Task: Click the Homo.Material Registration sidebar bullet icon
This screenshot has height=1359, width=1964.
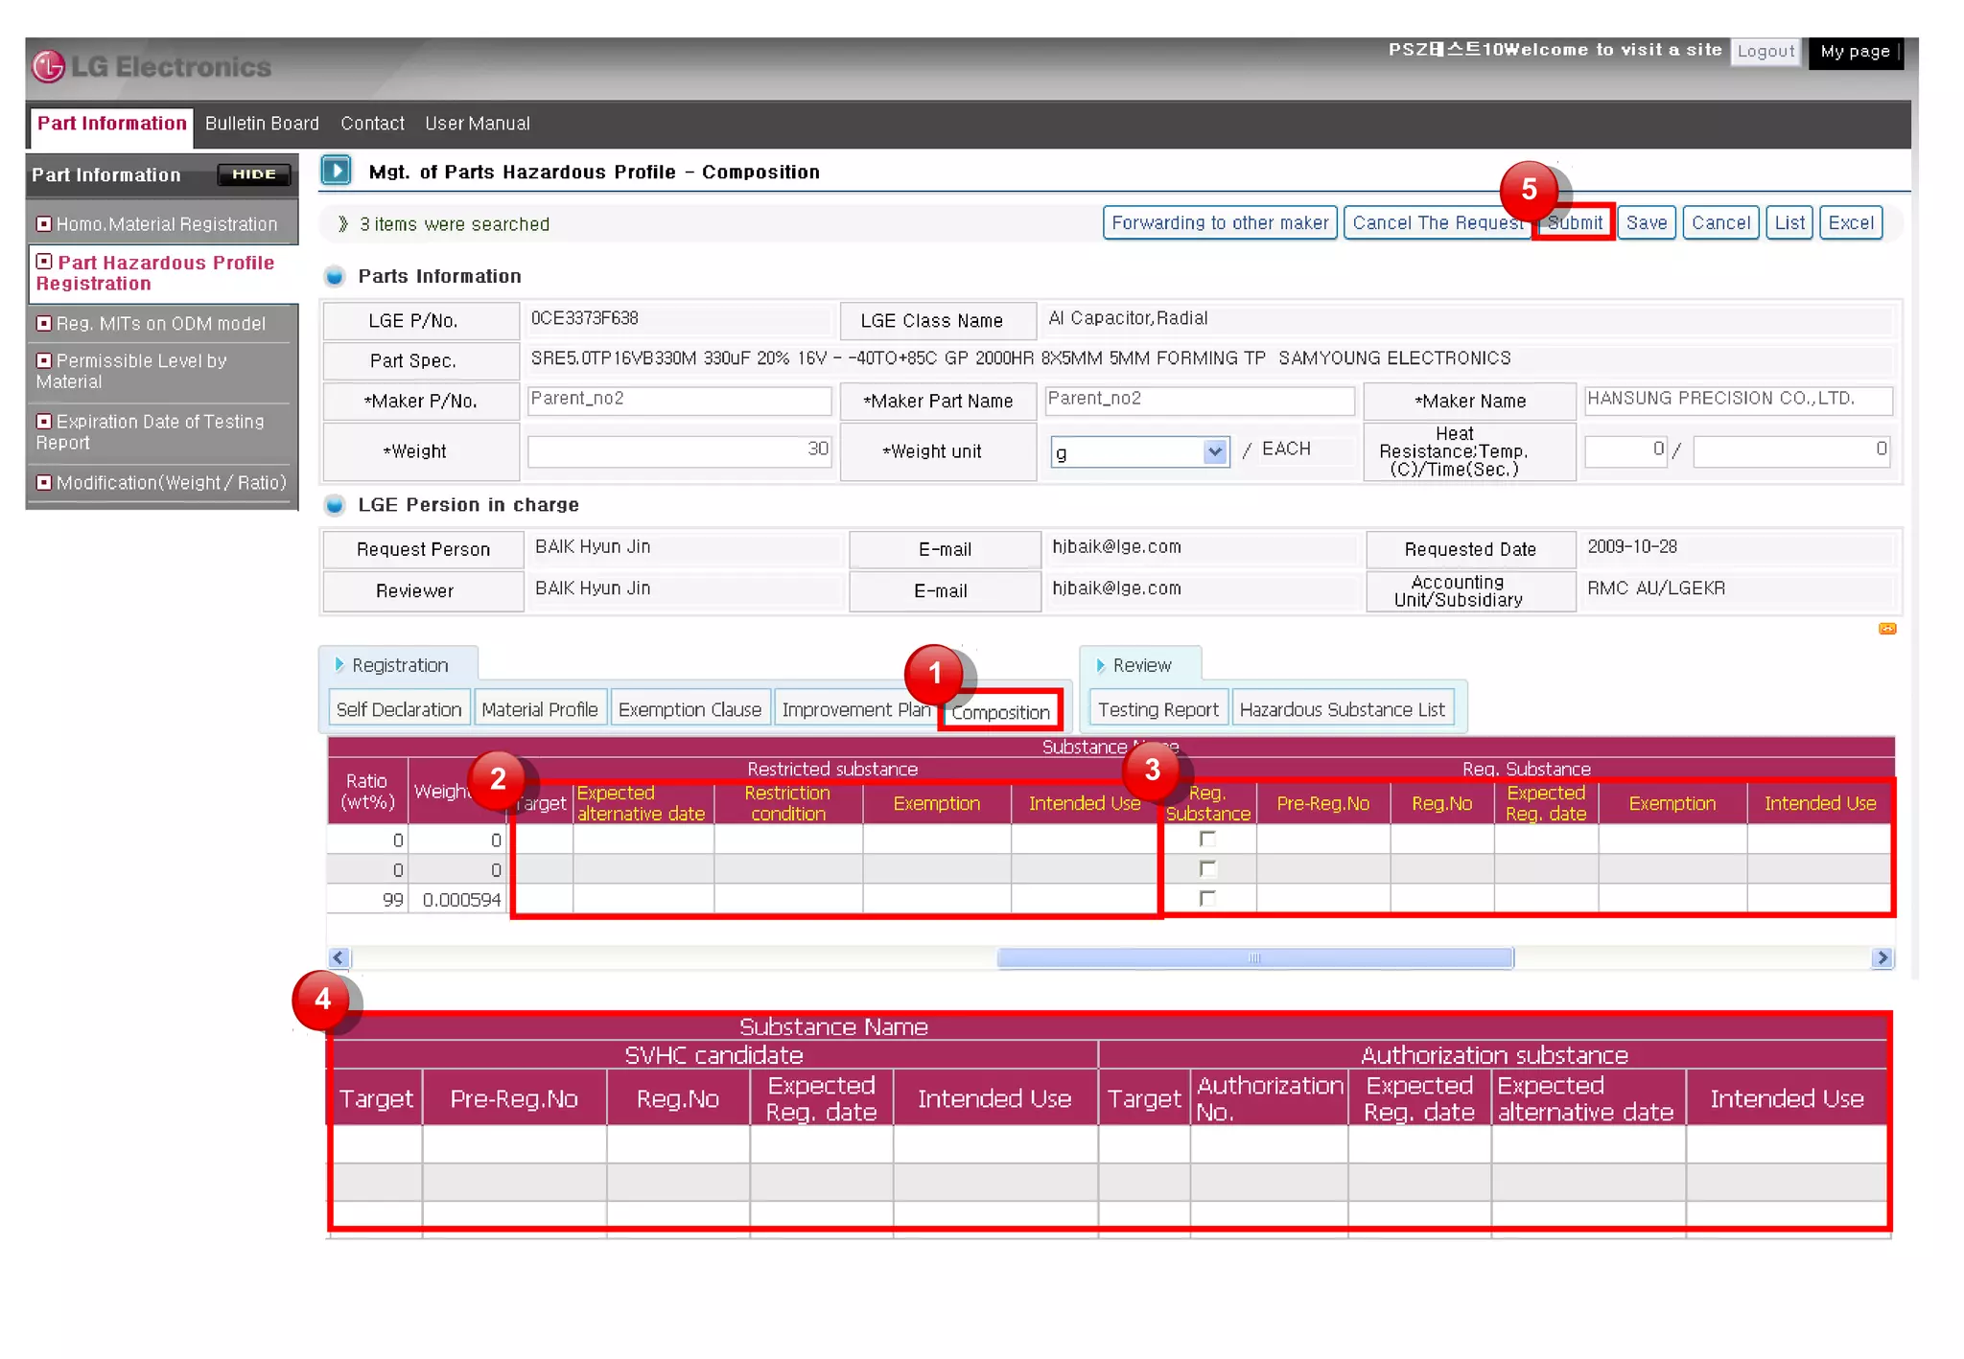Action: pos(43,223)
